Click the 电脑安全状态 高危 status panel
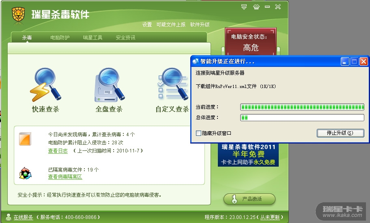370x223 pixels. pos(251,42)
